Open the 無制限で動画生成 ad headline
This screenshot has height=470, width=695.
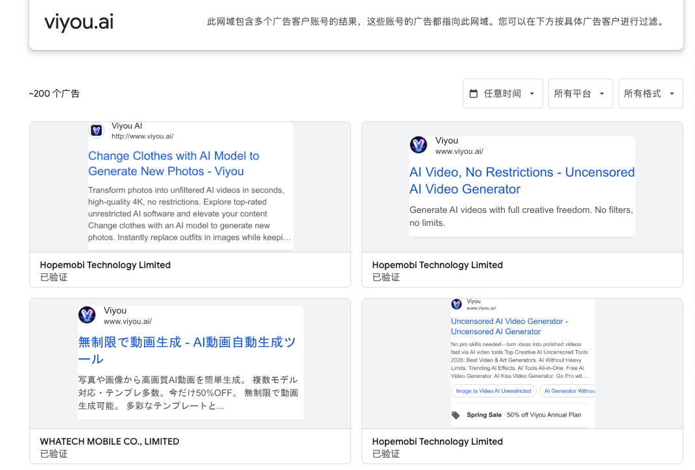pos(187,350)
